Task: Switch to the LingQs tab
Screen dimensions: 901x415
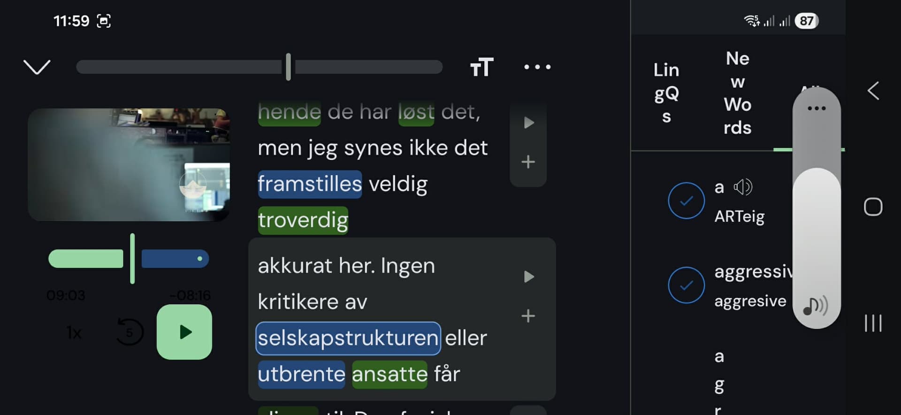Action: (666, 93)
